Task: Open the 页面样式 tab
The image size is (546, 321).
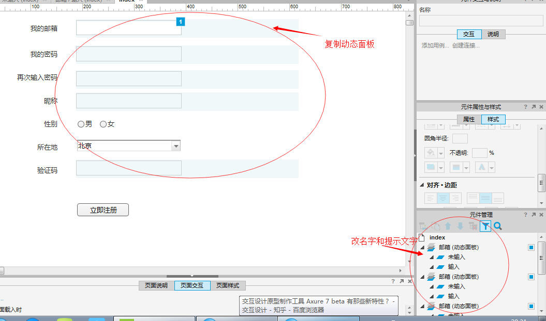Action: (228, 285)
